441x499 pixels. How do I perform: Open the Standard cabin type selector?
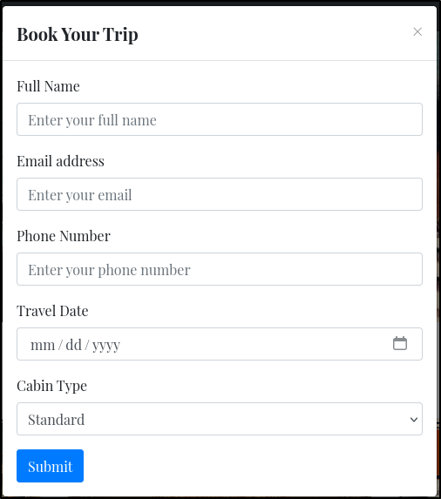coord(220,419)
